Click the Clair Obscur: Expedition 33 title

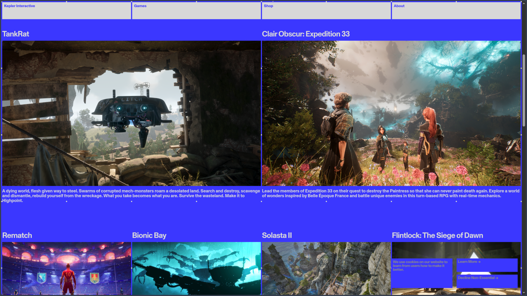pyautogui.click(x=306, y=34)
